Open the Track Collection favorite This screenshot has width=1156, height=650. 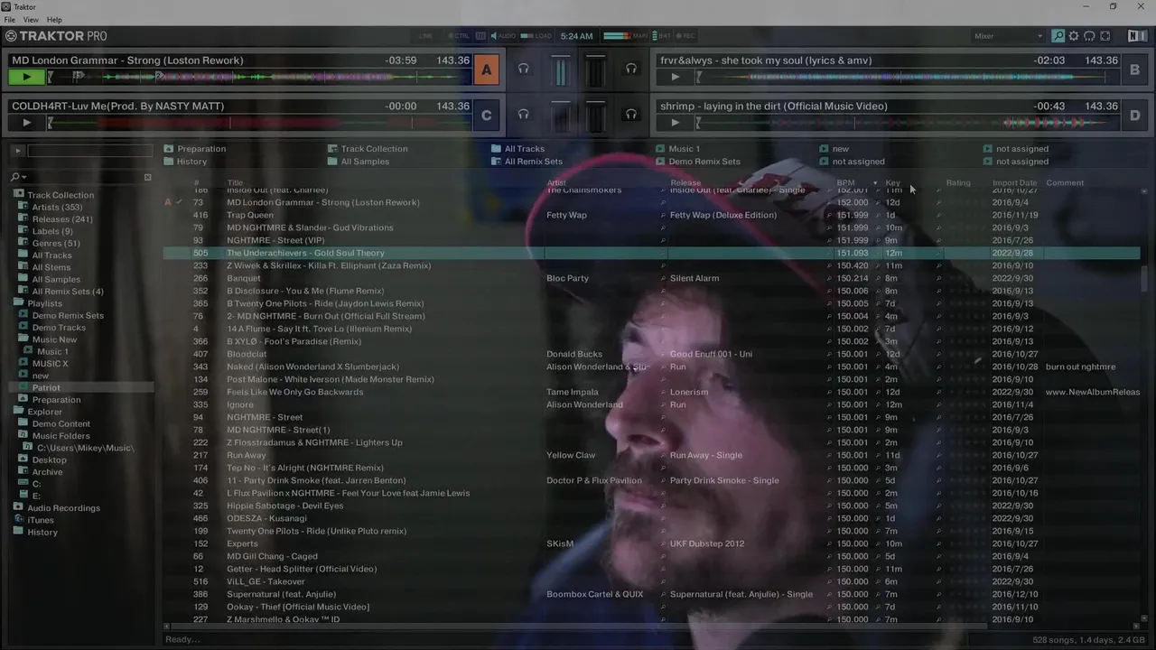pos(368,149)
